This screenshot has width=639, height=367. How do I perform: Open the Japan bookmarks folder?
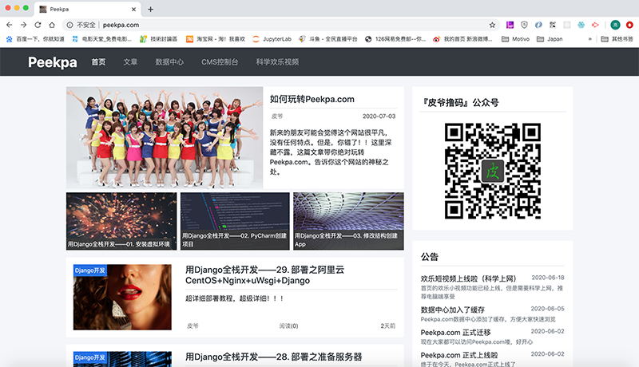(x=550, y=39)
